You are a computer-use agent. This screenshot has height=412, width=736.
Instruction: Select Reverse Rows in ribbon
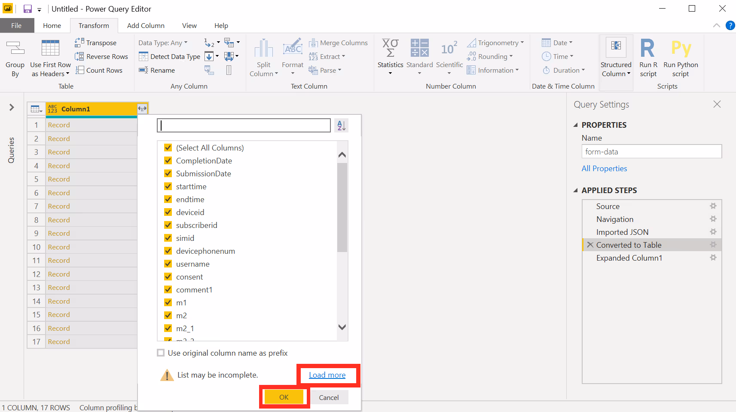[101, 56]
